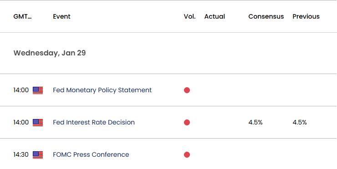337x169 pixels.
Task: Select the Actual column header
Action: [214, 16]
